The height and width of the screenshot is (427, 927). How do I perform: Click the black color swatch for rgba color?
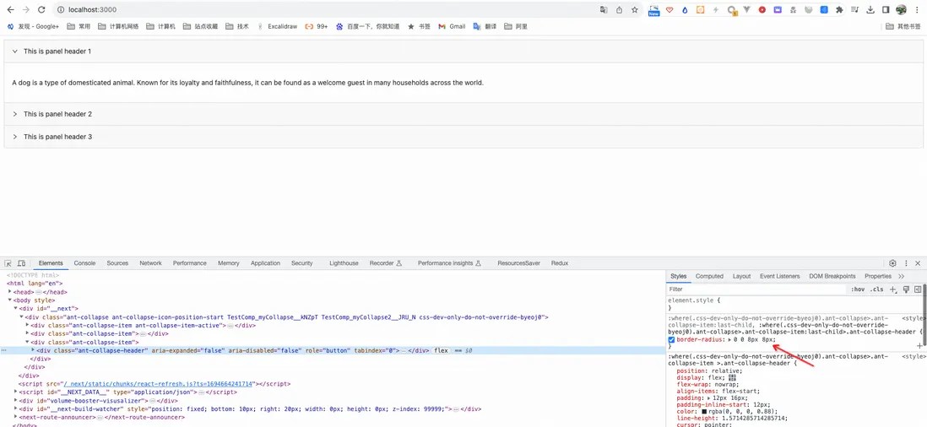[705, 412]
